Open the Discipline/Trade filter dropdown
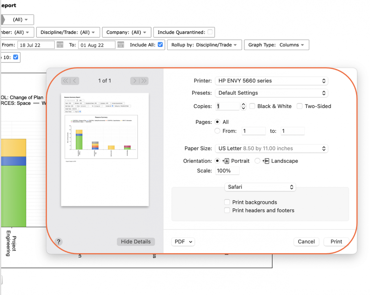 (68, 32)
